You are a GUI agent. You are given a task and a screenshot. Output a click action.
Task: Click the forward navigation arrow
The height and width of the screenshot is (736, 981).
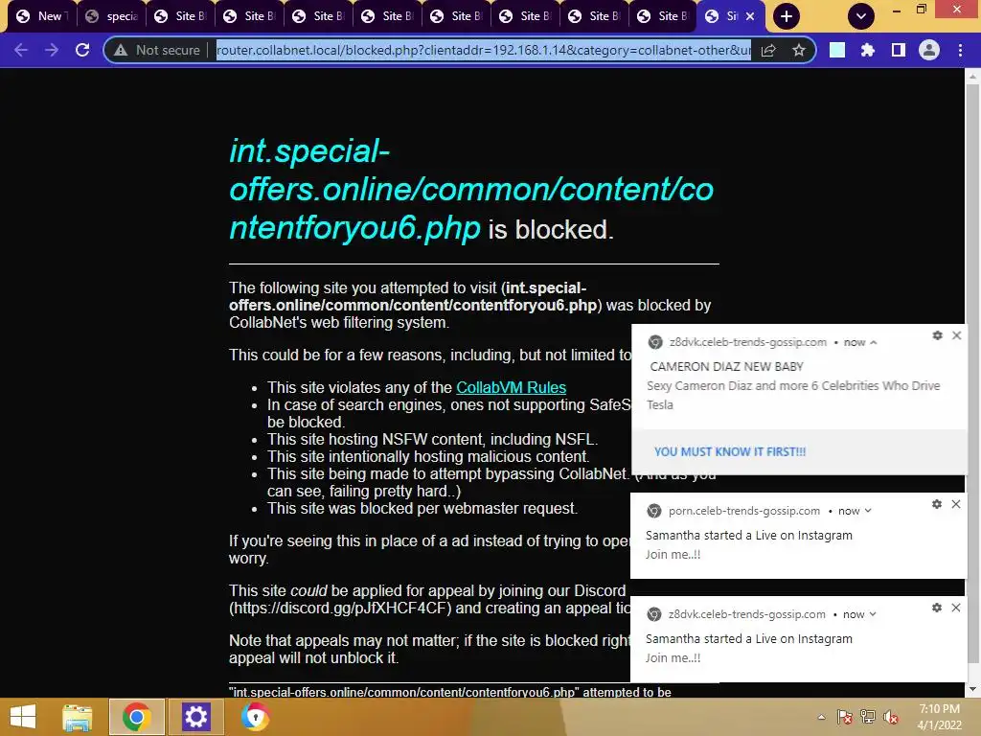(x=52, y=50)
